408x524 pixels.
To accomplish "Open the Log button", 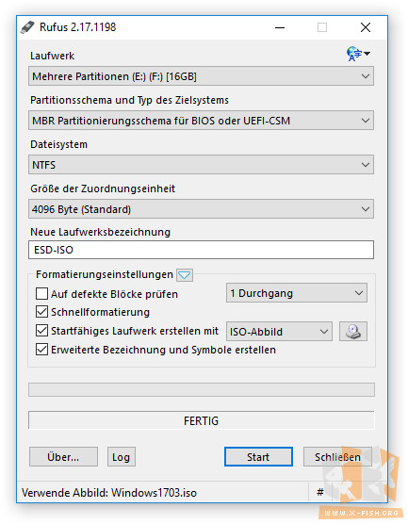I will [122, 456].
